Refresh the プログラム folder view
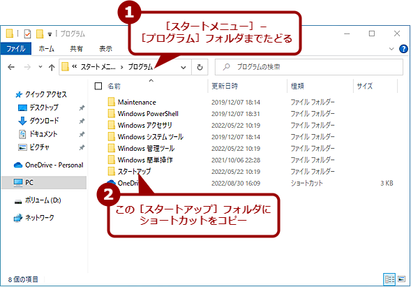The width and height of the screenshot is (411, 287). pyautogui.click(x=200, y=68)
